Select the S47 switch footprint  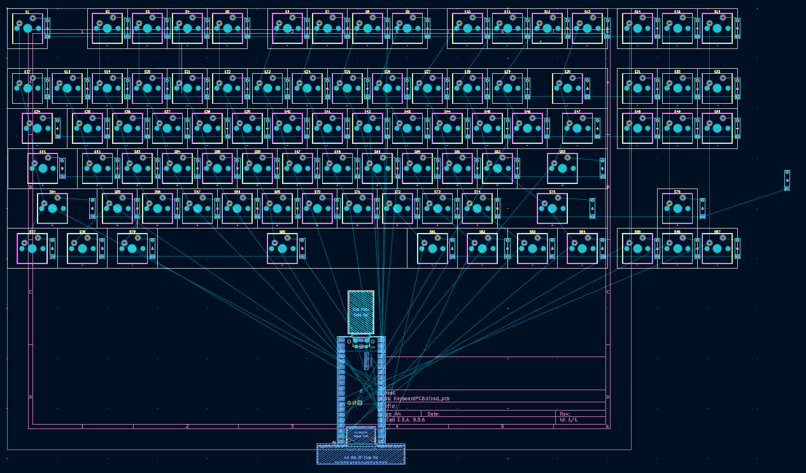pyautogui.click(x=577, y=129)
